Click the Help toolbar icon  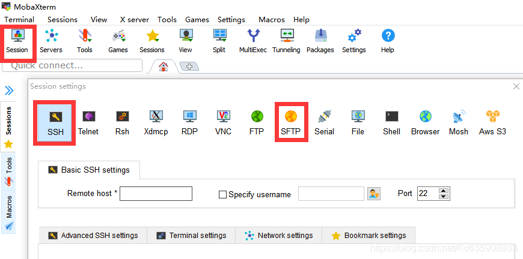[x=388, y=41]
